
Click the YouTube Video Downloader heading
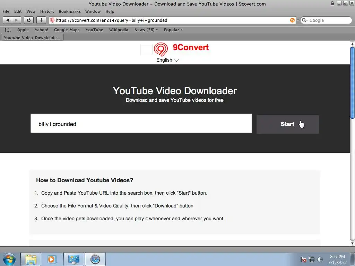(x=175, y=91)
